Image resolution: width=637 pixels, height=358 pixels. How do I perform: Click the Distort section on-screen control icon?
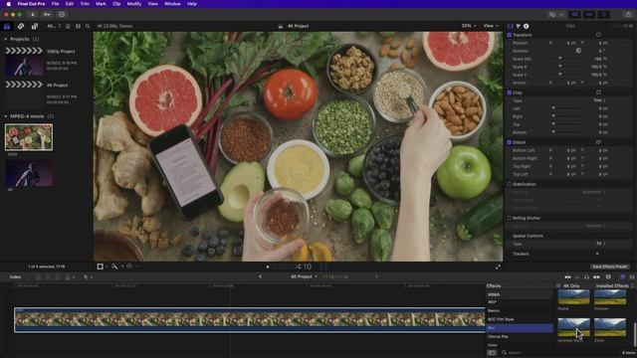coord(598,142)
